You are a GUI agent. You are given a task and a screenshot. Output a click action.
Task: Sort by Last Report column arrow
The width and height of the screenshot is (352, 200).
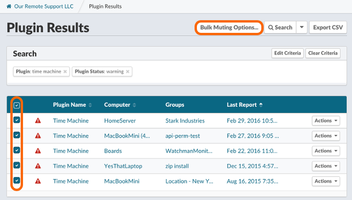(261, 105)
